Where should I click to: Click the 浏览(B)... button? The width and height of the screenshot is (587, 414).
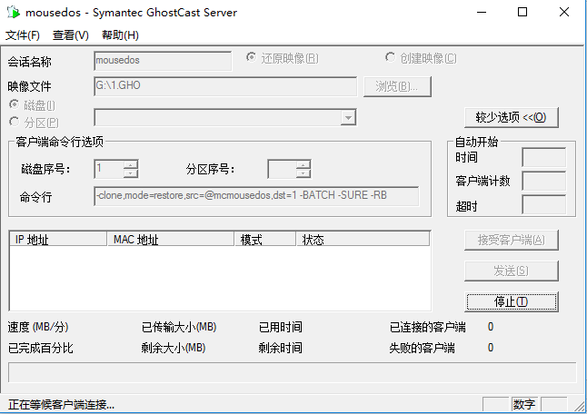(397, 87)
